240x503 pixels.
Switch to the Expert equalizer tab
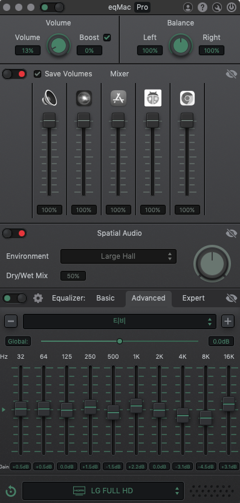click(x=193, y=298)
